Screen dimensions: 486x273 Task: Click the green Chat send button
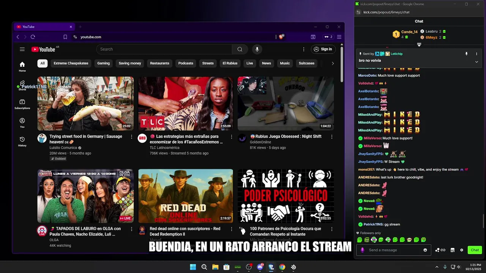pyautogui.click(x=475, y=250)
